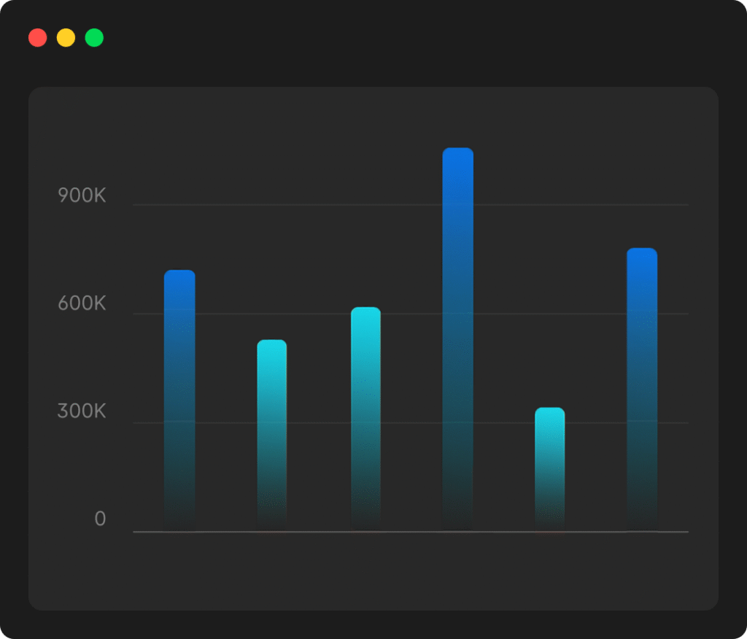Image resolution: width=747 pixels, height=639 pixels.
Task: Select the shortest cyan bar
Action: tap(549, 467)
